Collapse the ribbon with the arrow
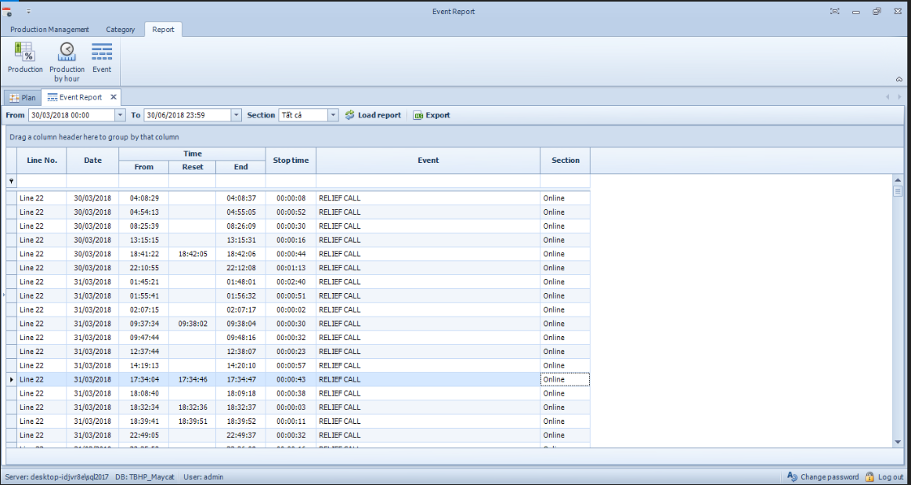Screen dimensions: 911x485 tap(898, 79)
